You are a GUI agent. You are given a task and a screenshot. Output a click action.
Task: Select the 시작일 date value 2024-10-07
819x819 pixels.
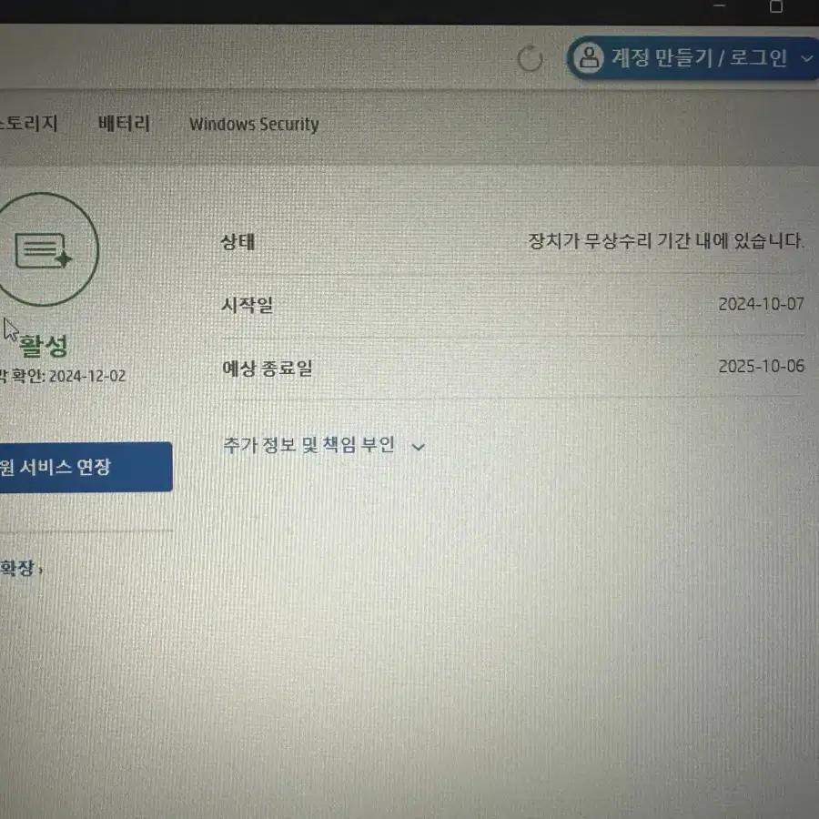761,304
